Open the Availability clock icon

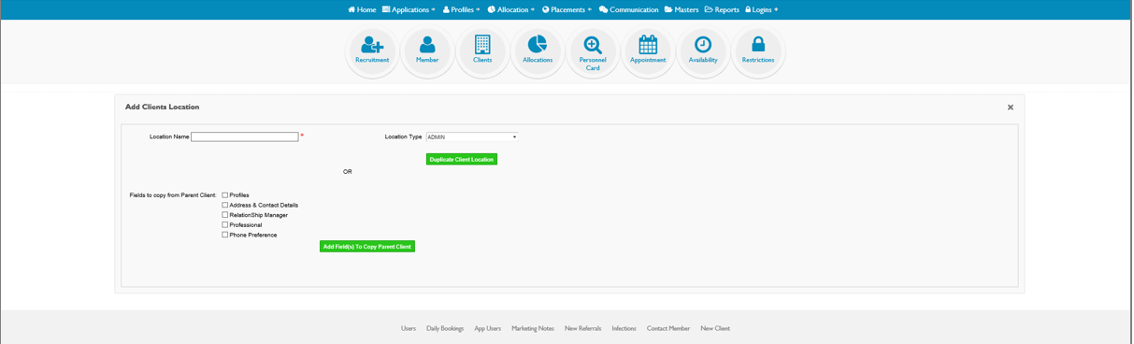coord(703,50)
